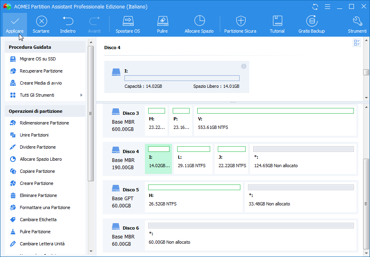Open the title bar menu icon
The height and width of the screenshot is (257, 370).
tap(327, 7)
